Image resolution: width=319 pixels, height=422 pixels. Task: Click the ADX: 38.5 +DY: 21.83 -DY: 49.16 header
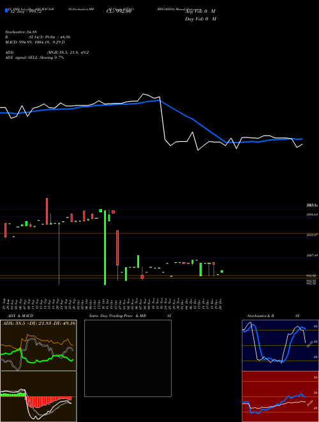pyautogui.click(x=39, y=323)
